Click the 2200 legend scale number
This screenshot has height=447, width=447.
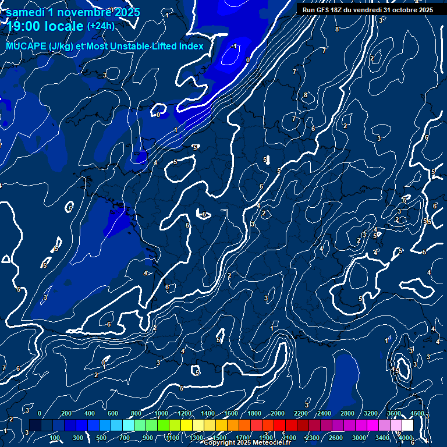coord(301,413)
